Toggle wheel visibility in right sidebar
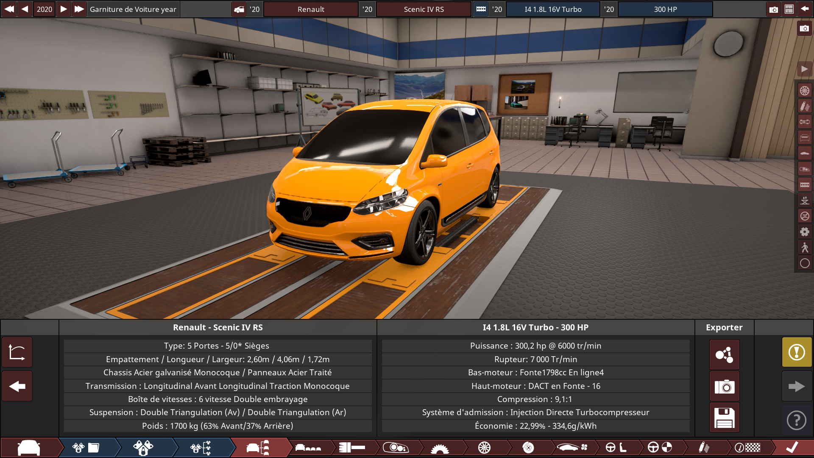The width and height of the screenshot is (814, 458). coord(805,91)
